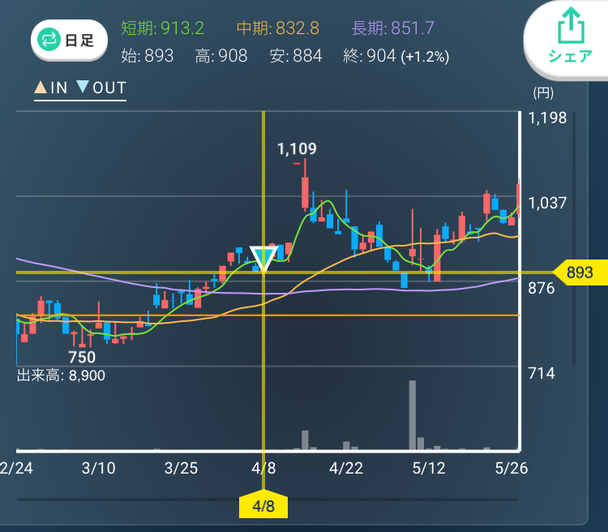Toggle the 短期 913.2 moving average
This screenshot has height=532, width=608.
point(162,28)
